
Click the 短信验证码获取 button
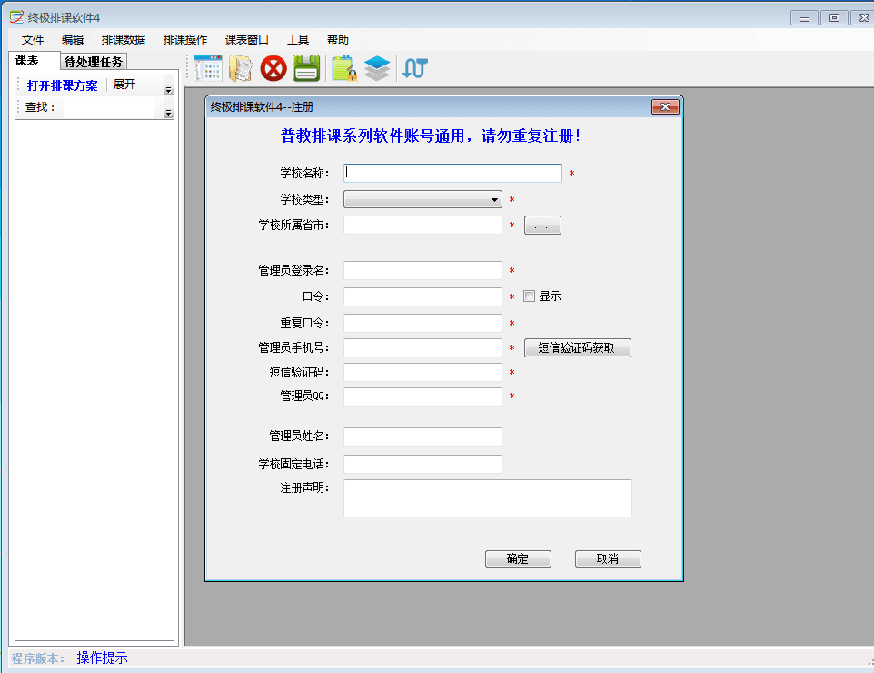pyautogui.click(x=577, y=348)
